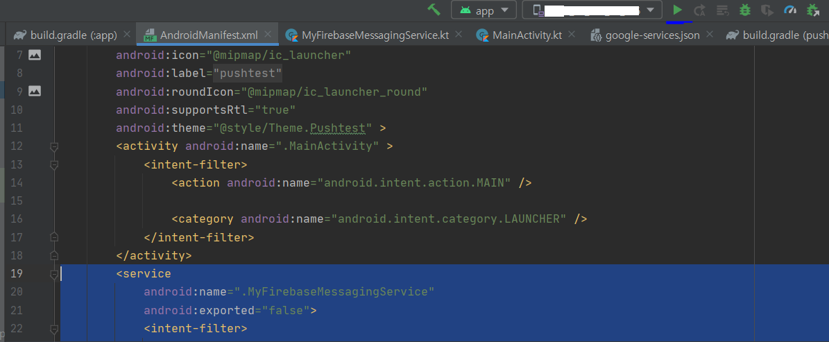Switch to the rightmost build.gradle tab
The image size is (829, 342).
777,35
